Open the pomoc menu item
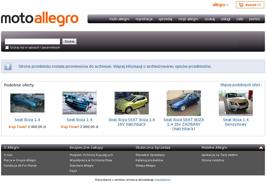This screenshot has height=185, width=266. point(255,19)
